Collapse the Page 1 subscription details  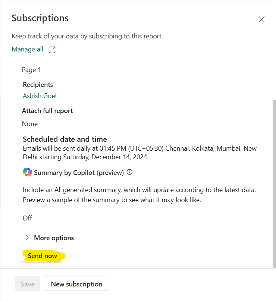tap(31, 70)
